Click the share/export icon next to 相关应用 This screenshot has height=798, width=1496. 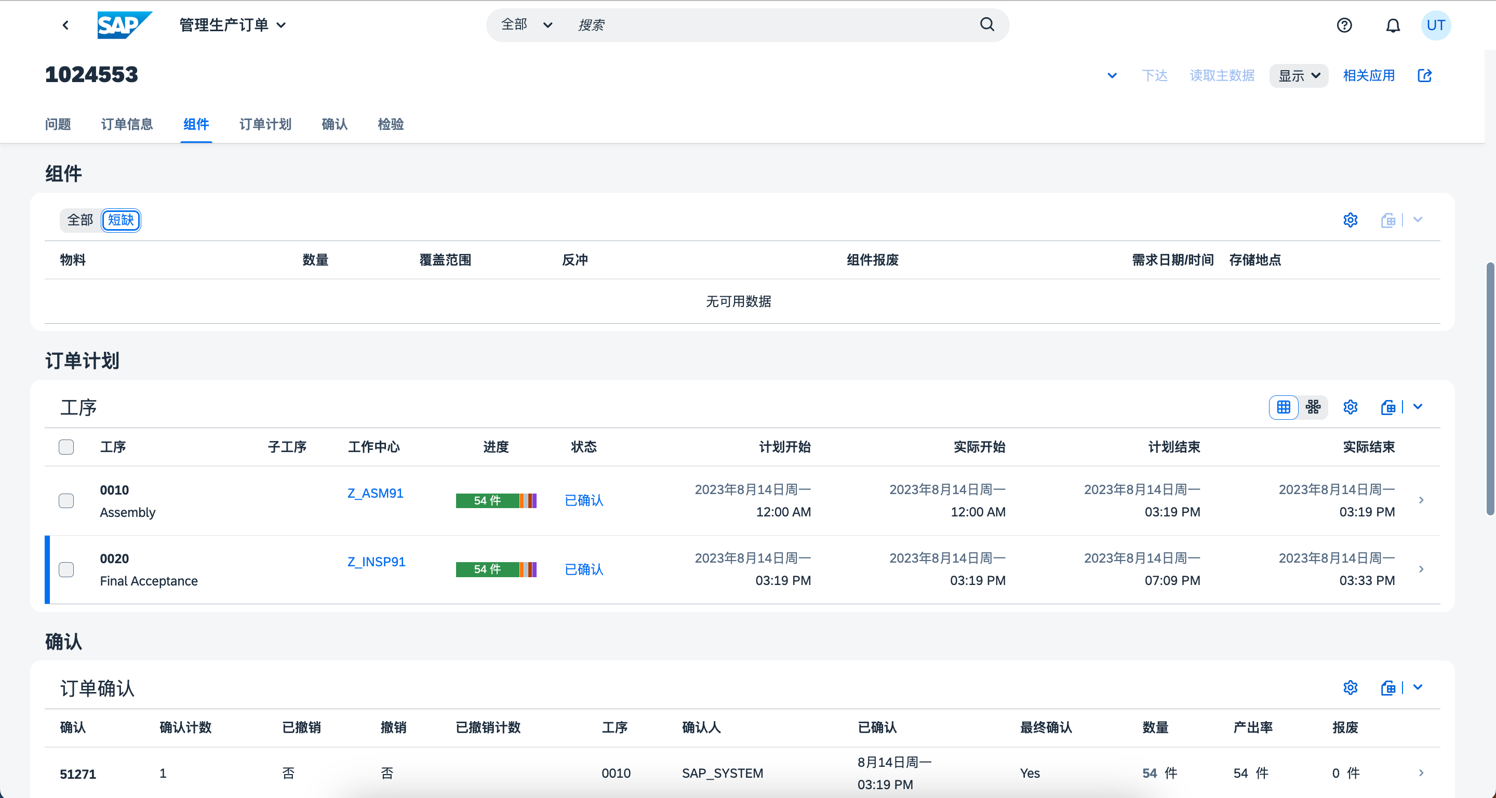pyautogui.click(x=1424, y=75)
